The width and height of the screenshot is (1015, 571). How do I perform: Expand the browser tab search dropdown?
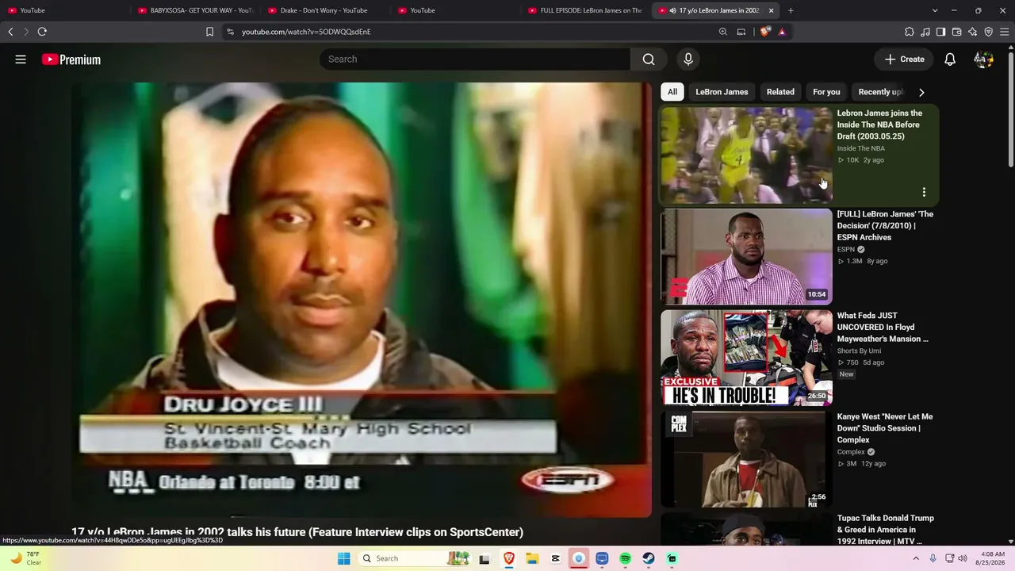pos(935,10)
